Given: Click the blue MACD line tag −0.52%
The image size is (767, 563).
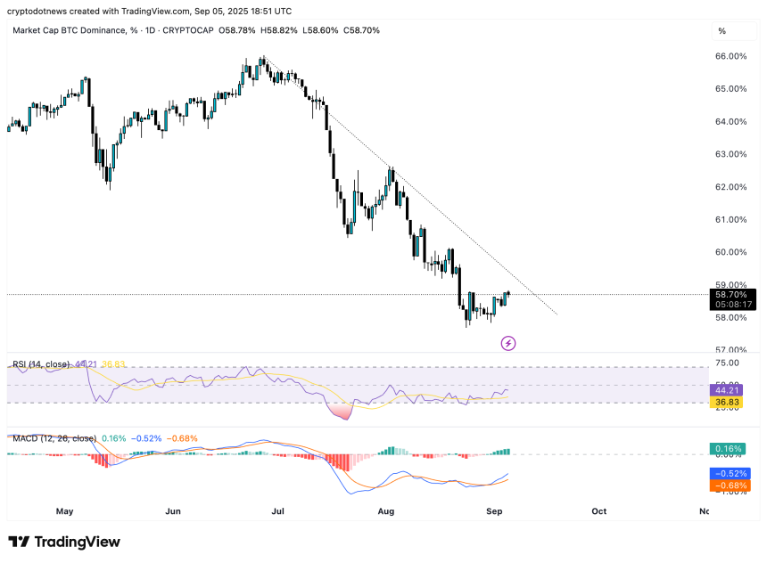Looking at the screenshot, I should pyautogui.click(x=731, y=473).
